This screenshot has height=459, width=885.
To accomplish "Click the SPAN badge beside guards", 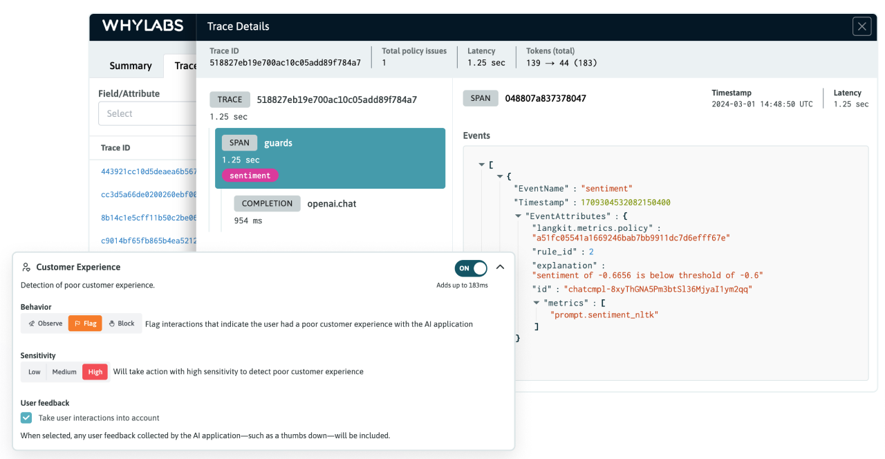I will (239, 143).
